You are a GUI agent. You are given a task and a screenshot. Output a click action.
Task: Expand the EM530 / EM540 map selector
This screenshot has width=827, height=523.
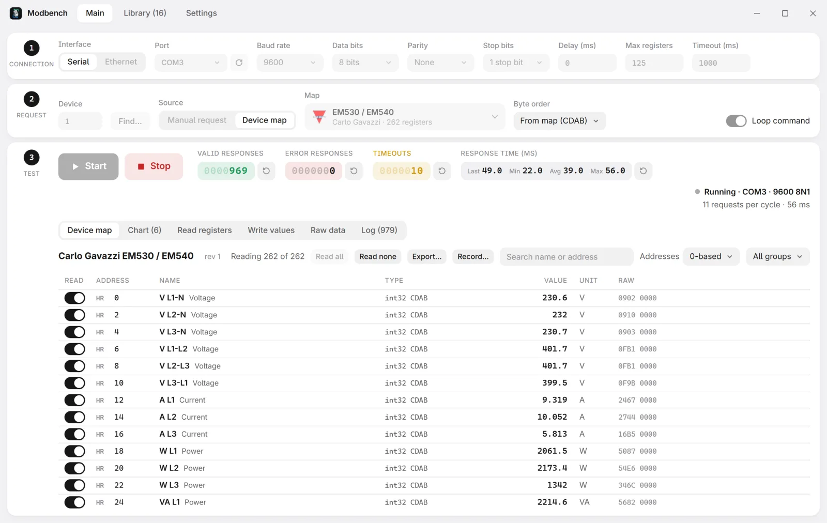(x=405, y=117)
